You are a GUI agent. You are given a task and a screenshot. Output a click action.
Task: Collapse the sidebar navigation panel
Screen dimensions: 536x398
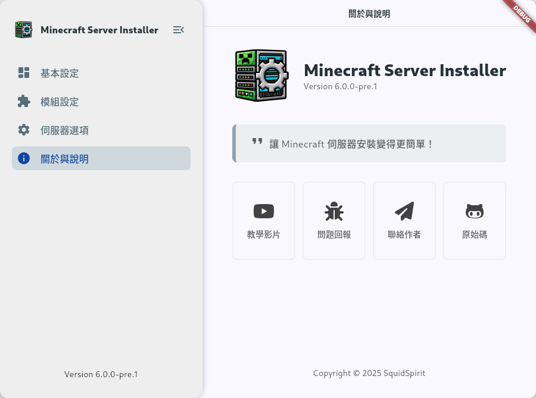178,30
